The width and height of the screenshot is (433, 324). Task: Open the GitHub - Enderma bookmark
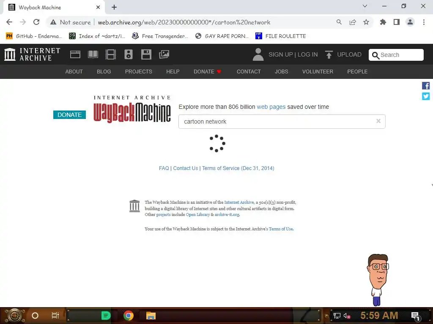point(34,36)
